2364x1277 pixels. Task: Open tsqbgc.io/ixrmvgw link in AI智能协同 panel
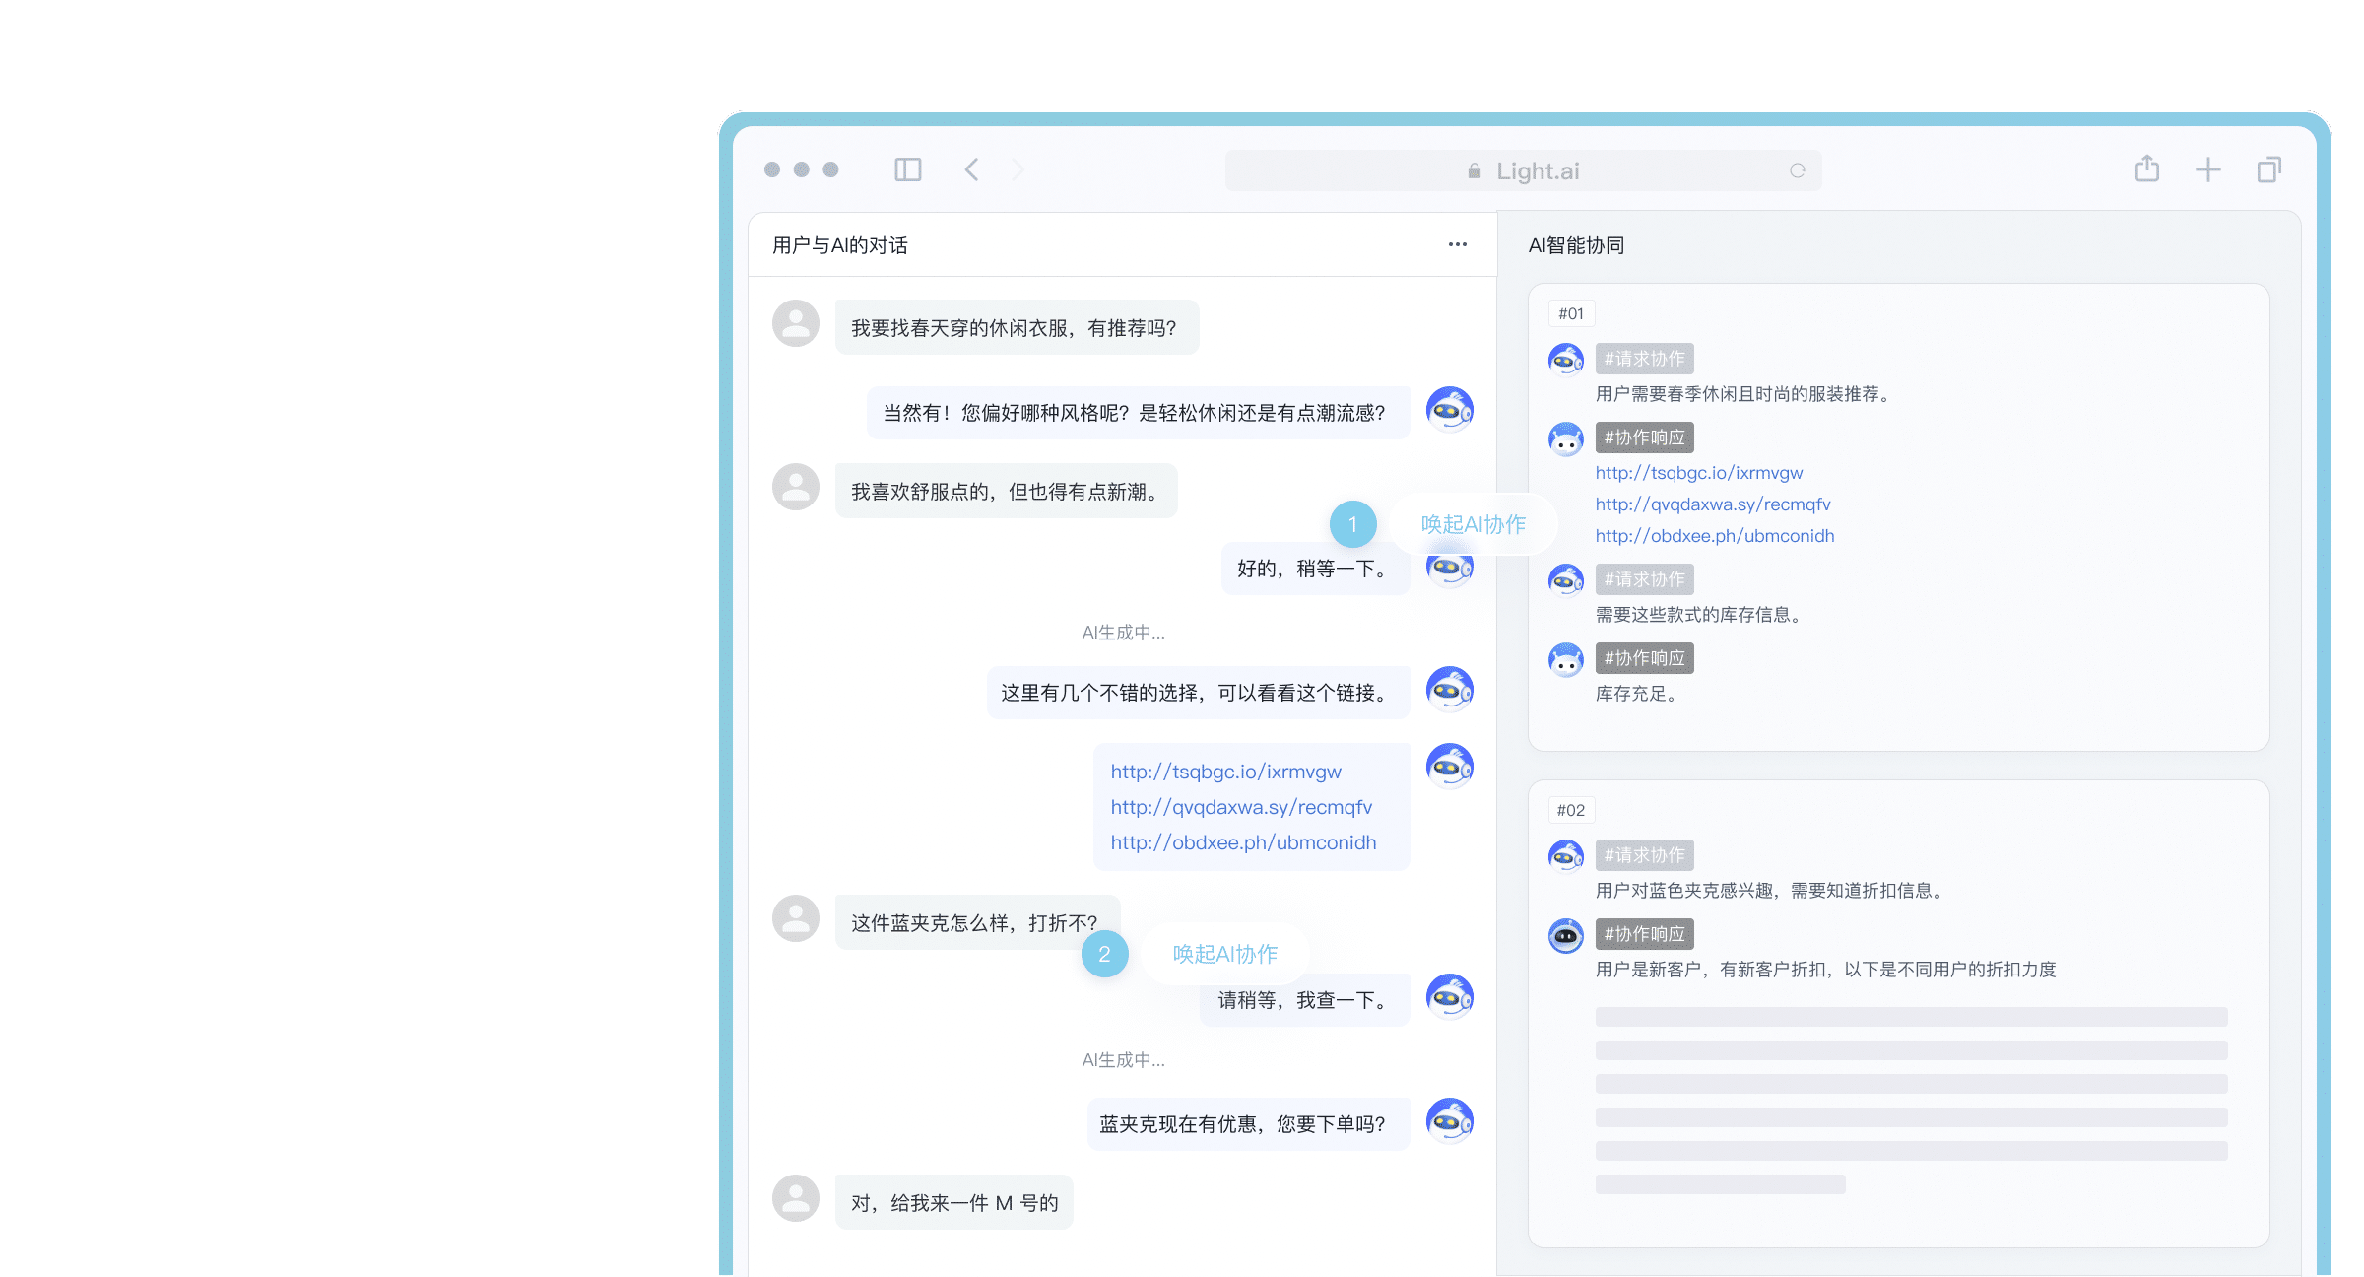(x=1699, y=473)
